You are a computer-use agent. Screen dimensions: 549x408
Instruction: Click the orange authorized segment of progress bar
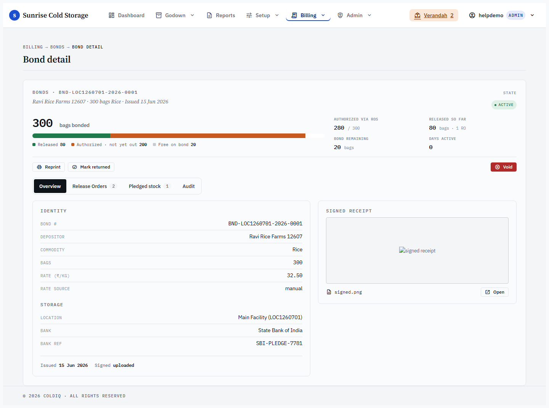208,136
